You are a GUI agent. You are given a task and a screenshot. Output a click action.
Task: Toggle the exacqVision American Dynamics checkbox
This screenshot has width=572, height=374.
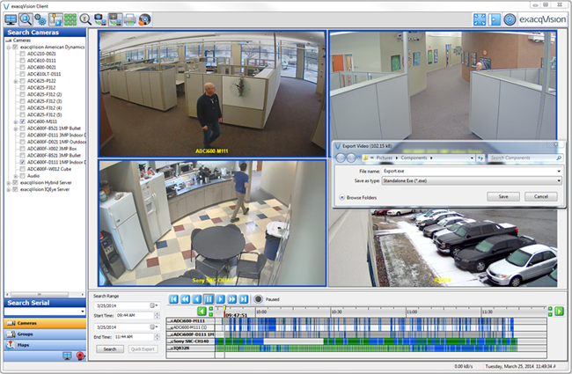click(x=15, y=48)
